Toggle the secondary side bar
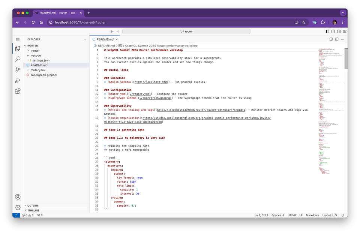The height and width of the screenshot is (234, 360). (x=339, y=31)
